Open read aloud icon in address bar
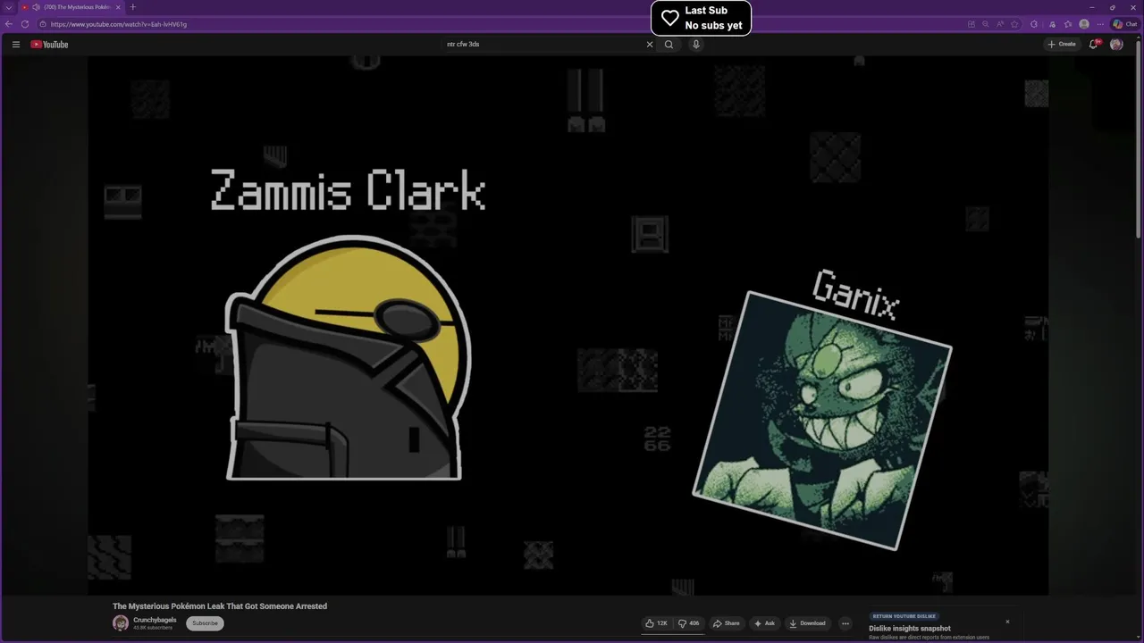The width and height of the screenshot is (1144, 643). click(x=1000, y=24)
